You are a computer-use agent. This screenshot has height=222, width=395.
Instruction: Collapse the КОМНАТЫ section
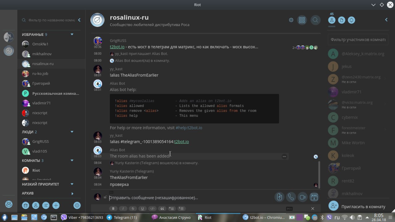tap(72, 161)
